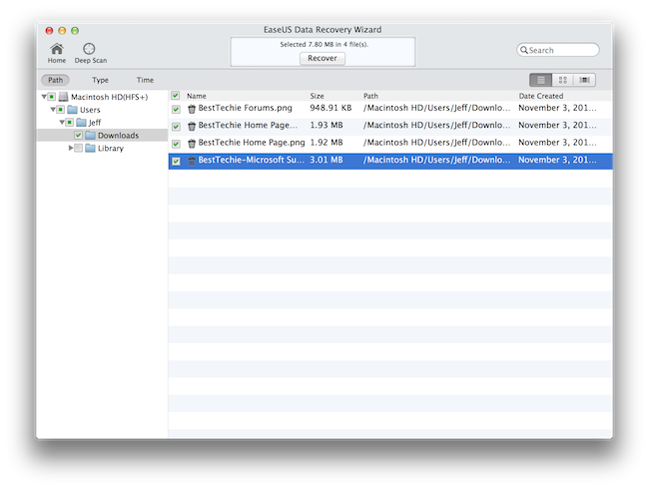Sort by the Size column header

tap(318, 96)
